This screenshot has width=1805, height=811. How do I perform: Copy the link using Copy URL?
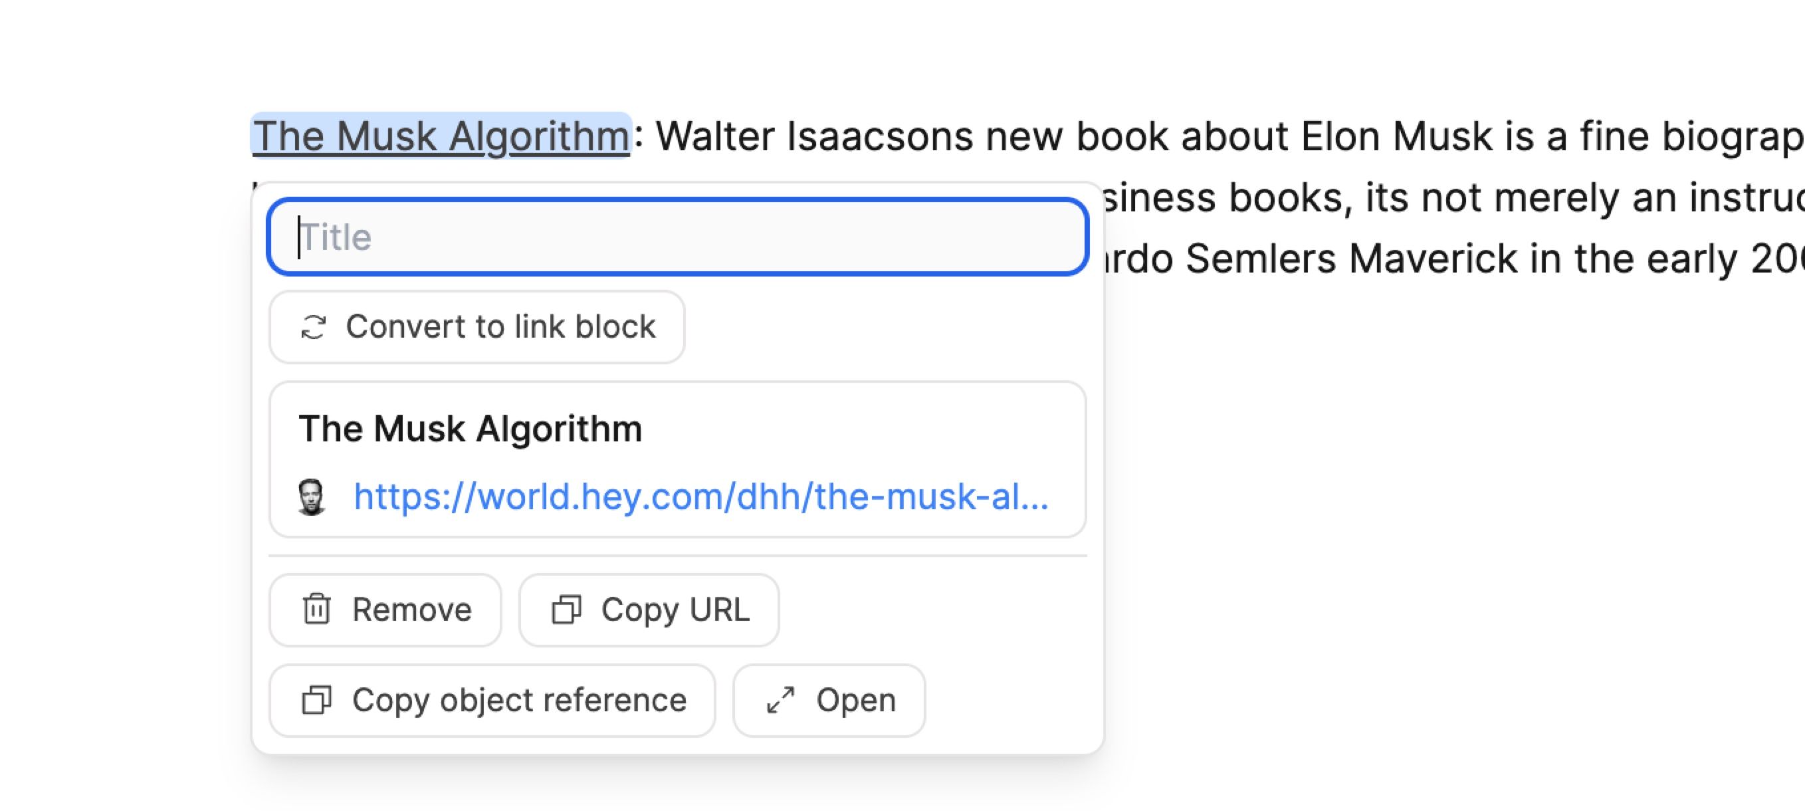648,610
